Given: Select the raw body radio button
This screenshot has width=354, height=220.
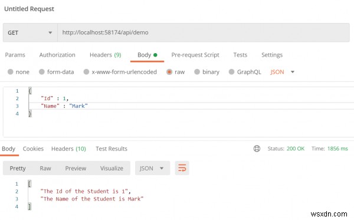Looking at the screenshot, I should click(x=169, y=72).
